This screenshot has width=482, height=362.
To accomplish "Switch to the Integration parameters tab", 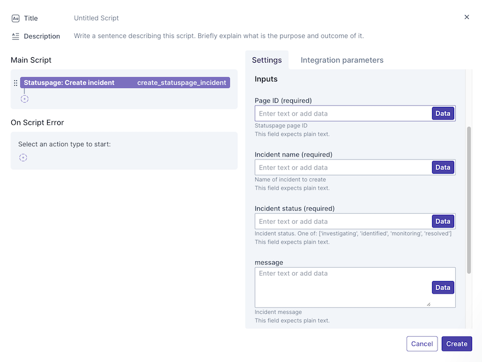I will 342,60.
